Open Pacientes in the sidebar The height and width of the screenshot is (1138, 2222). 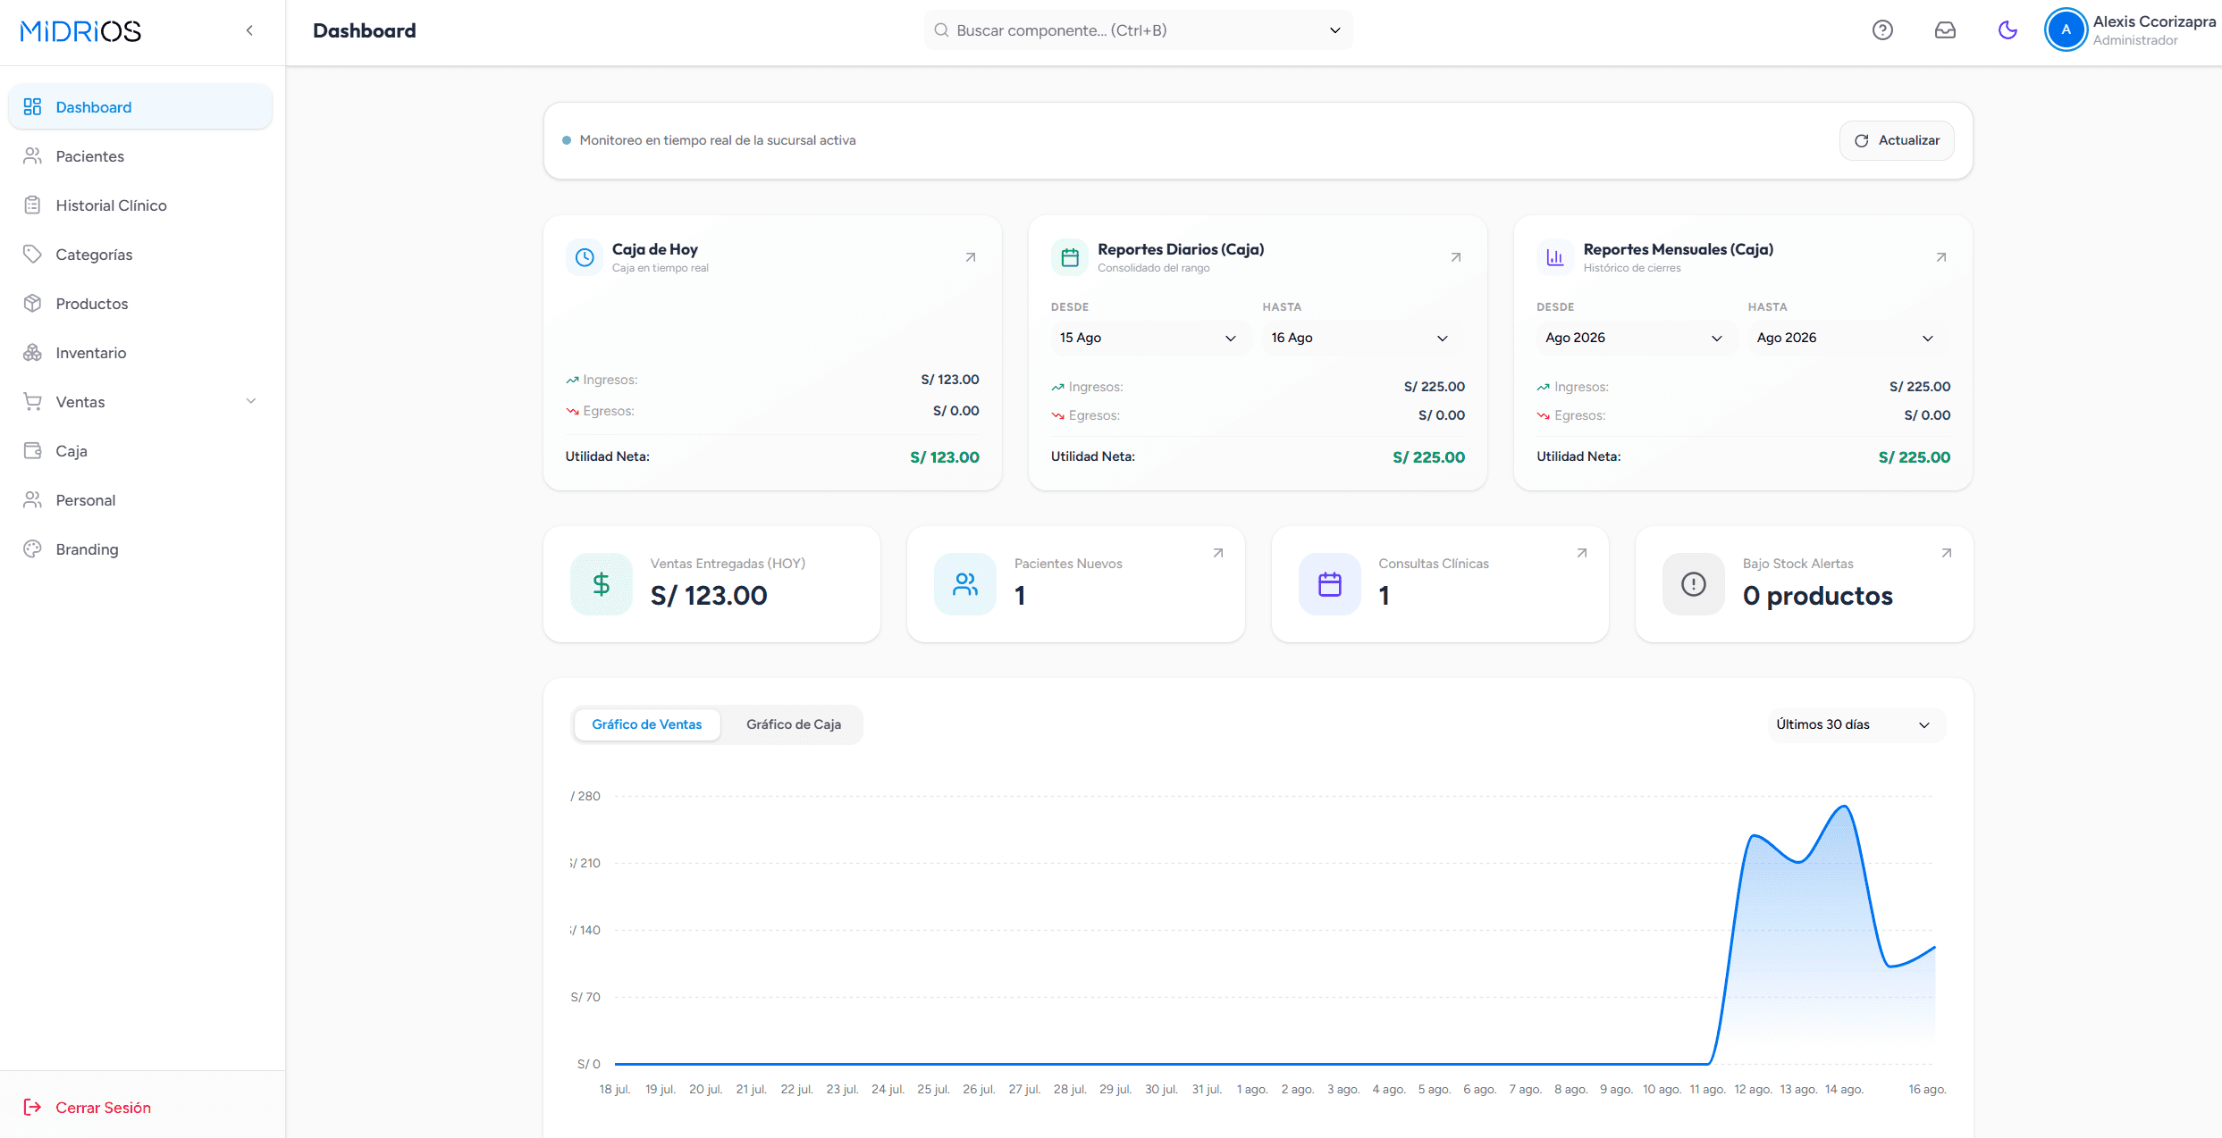pyautogui.click(x=140, y=156)
